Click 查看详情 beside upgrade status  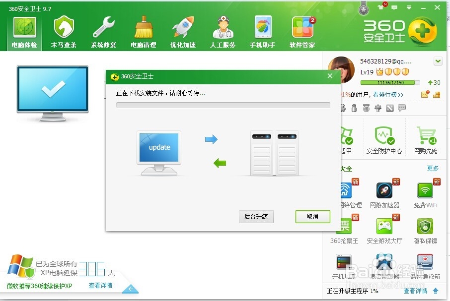(x=415, y=291)
